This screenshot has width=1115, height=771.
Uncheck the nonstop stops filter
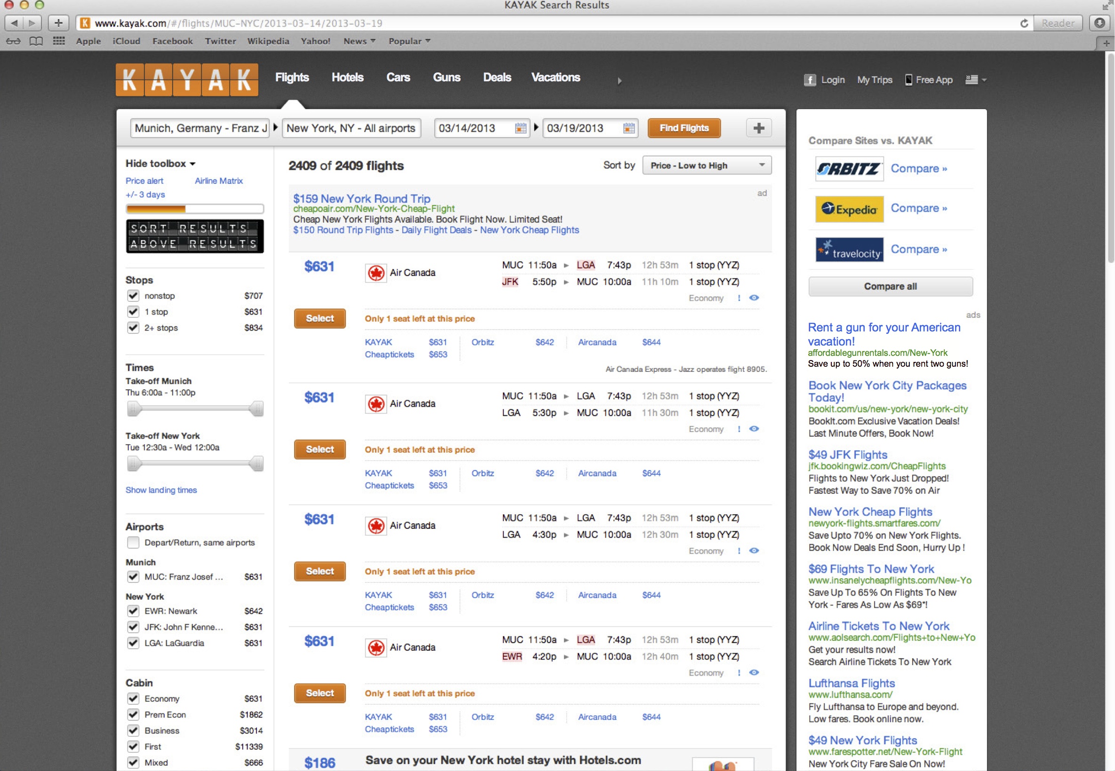coord(133,296)
